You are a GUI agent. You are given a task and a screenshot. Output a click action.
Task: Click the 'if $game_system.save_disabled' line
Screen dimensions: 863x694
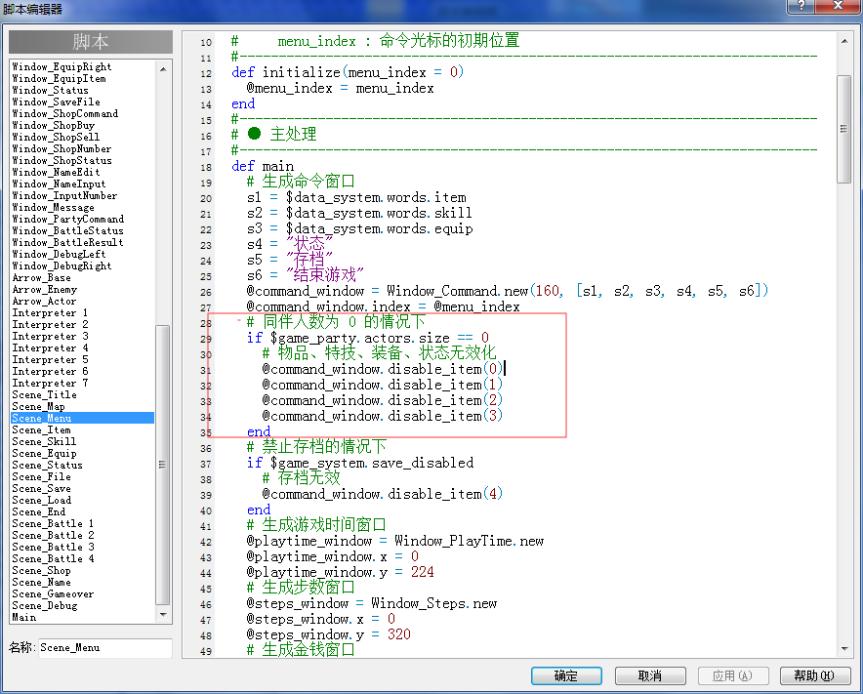point(360,463)
